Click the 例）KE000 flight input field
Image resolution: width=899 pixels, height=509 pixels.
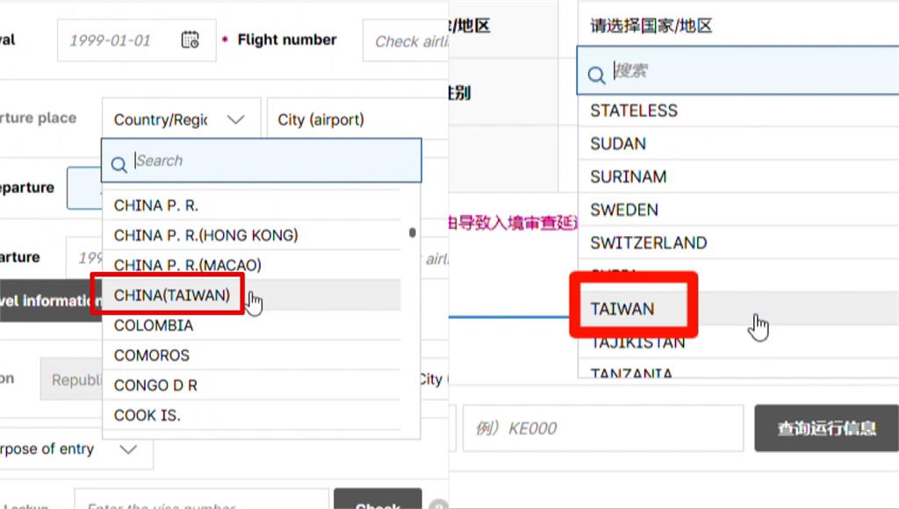click(602, 428)
